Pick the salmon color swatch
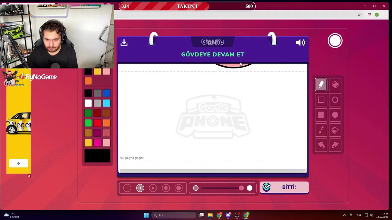Screen dimensions: 392x220 point(106,133)
